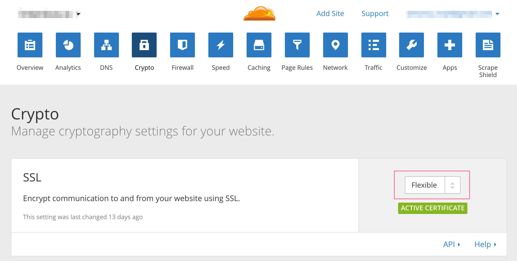
Task: Open the Firewall shield icon
Action: tap(183, 45)
